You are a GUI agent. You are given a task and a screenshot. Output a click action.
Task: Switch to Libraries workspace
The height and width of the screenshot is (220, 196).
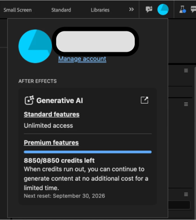[x=100, y=10]
